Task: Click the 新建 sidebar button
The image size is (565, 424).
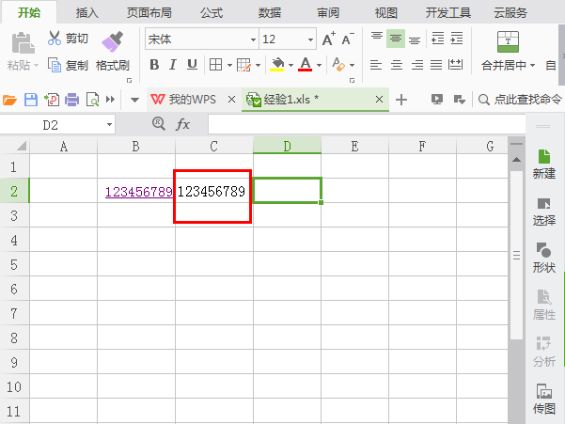Action: pos(543,165)
